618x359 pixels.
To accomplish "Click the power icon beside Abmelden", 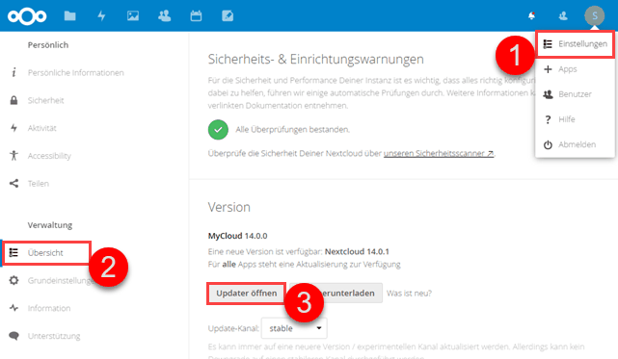I will coord(548,144).
